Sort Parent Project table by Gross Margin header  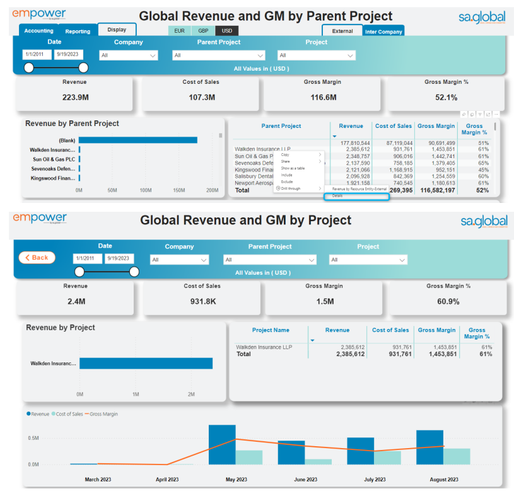click(x=436, y=126)
